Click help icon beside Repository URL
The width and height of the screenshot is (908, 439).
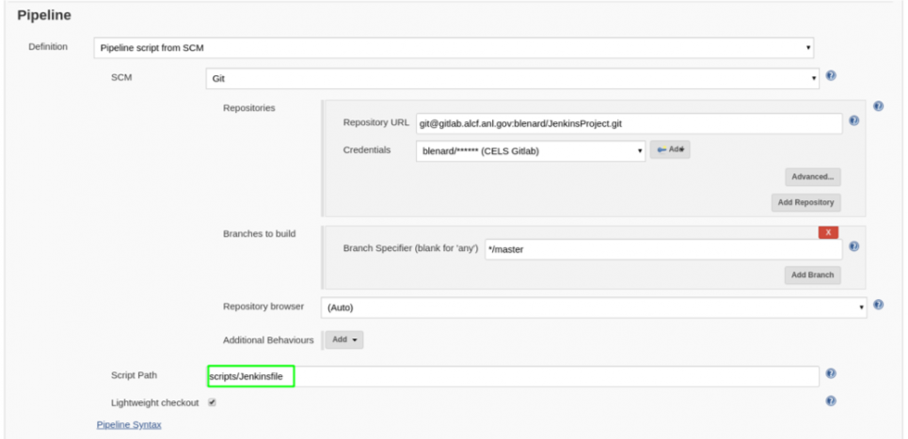pos(853,121)
